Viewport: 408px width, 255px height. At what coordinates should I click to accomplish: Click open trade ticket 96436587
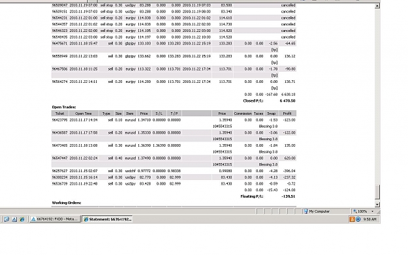(x=60, y=132)
